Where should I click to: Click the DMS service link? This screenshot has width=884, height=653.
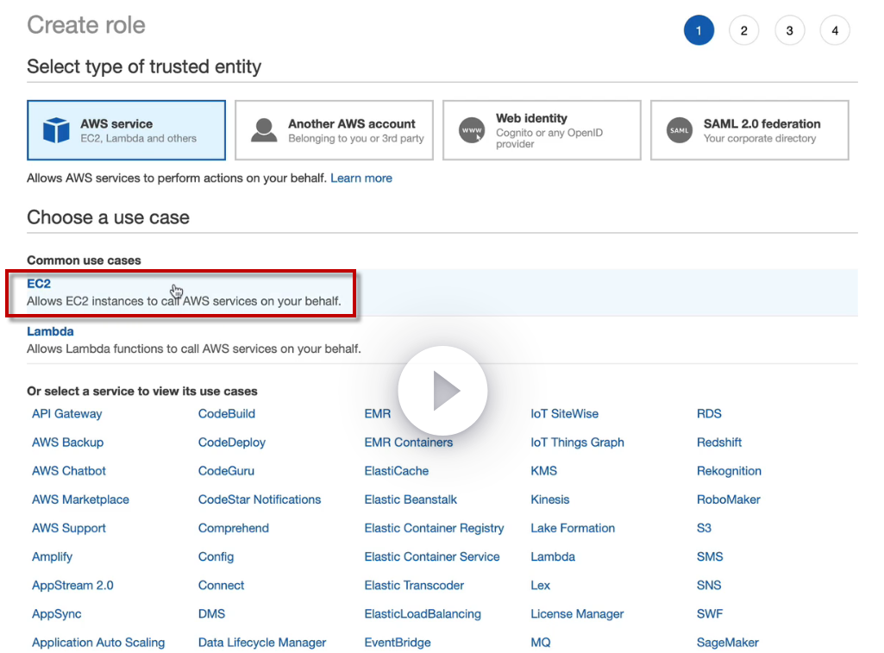click(x=211, y=614)
